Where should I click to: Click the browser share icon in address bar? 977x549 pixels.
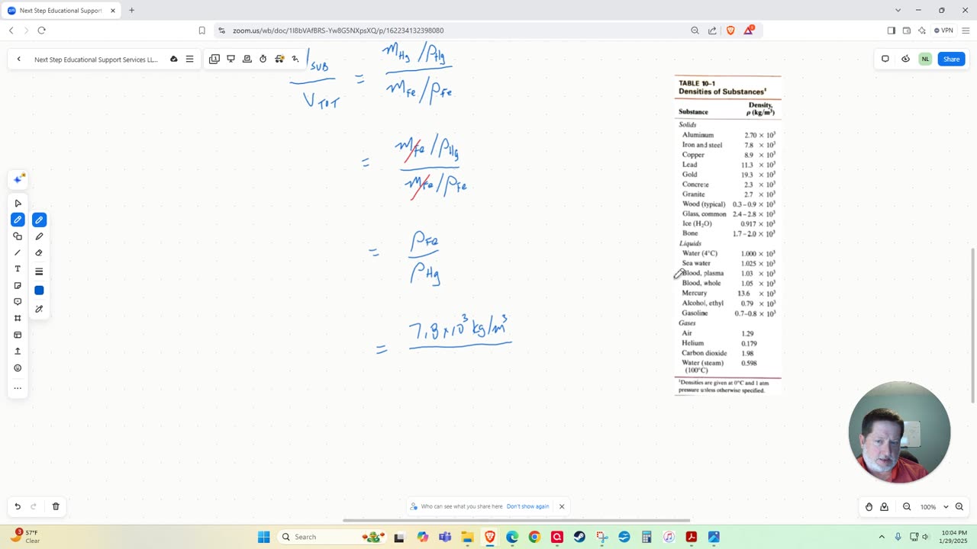712,30
